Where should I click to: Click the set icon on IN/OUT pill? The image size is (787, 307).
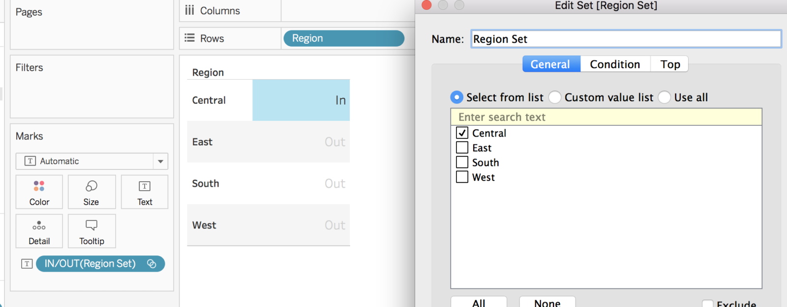151,264
